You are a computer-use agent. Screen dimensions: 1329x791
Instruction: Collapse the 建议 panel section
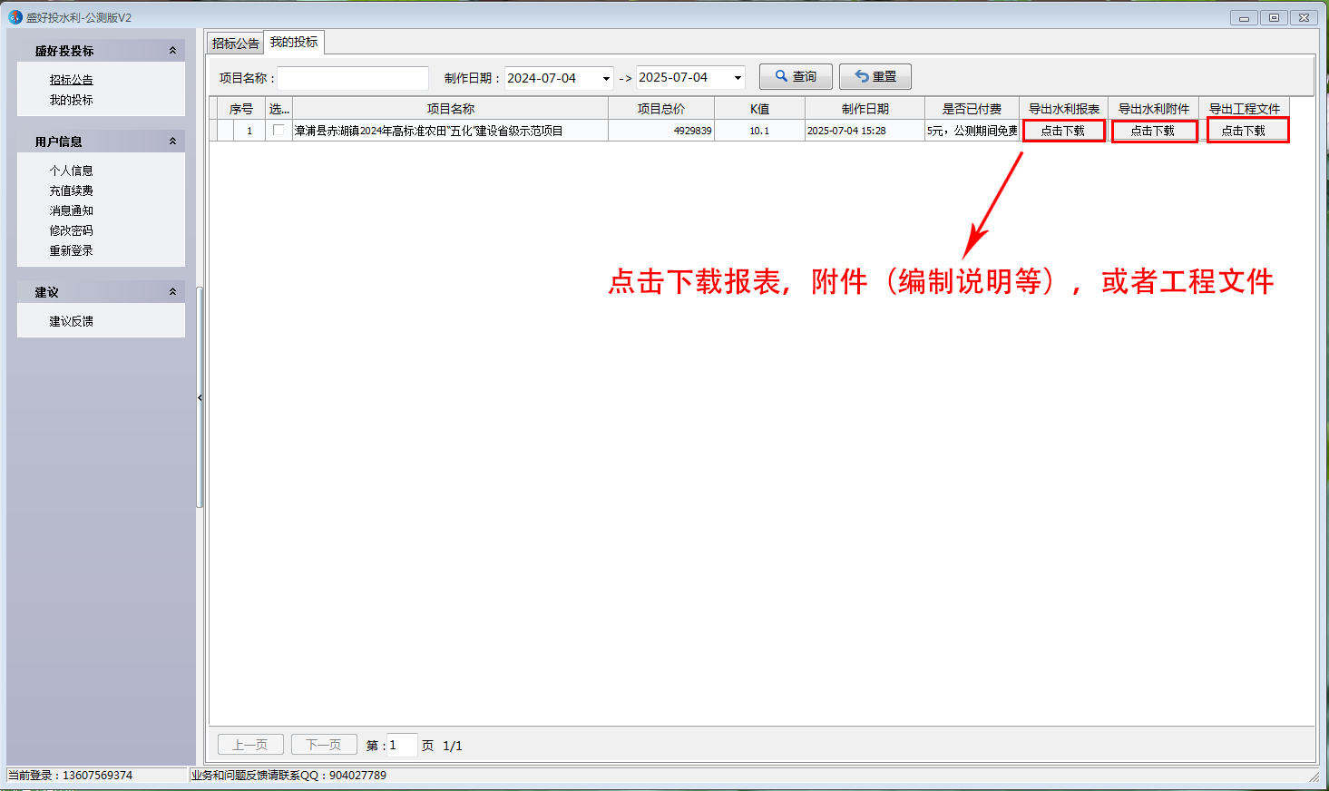click(x=172, y=292)
